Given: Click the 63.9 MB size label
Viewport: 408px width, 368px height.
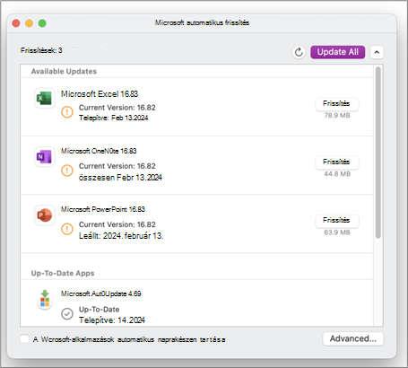Looking at the screenshot, I should click(337, 232).
